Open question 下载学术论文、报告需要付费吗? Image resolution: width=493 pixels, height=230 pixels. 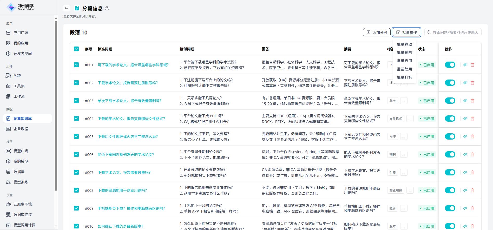click(x=124, y=173)
